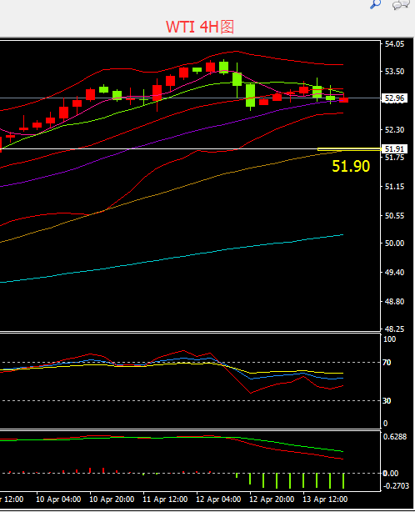This screenshot has width=415, height=512.
Task: Click the 13 Apr 12:00 time label
Action: pyautogui.click(x=325, y=499)
